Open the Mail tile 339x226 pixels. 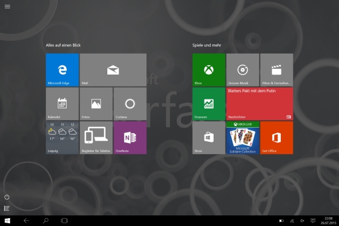[113, 70]
